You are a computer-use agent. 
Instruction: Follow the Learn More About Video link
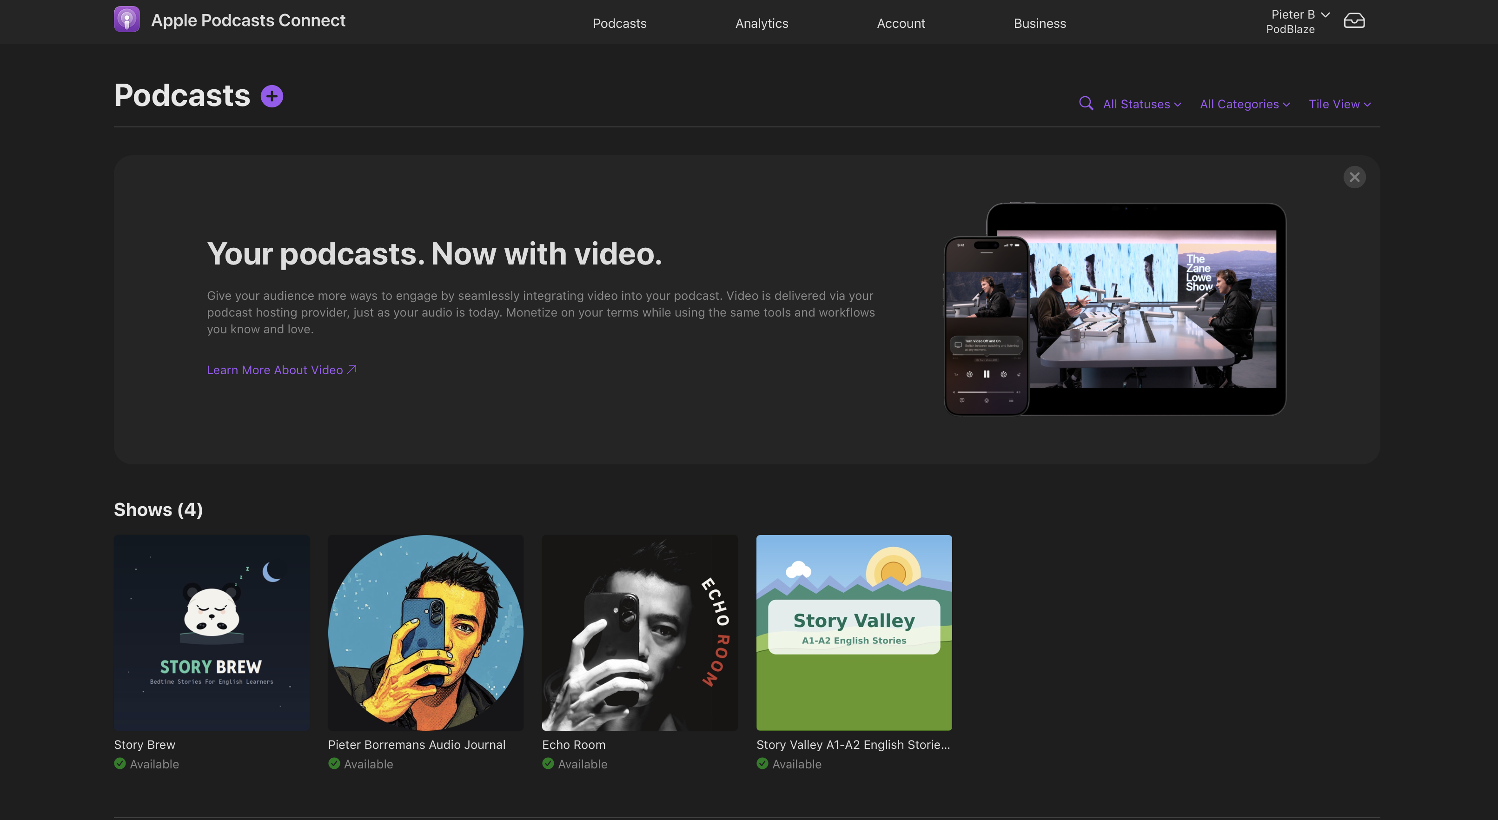(281, 370)
